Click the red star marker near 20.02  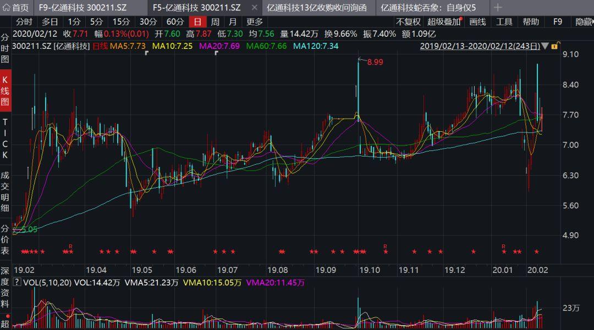(537, 251)
